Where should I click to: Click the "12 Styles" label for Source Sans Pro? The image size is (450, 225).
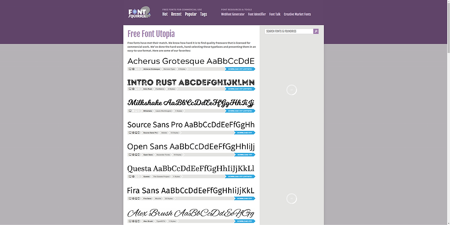(x=174, y=133)
